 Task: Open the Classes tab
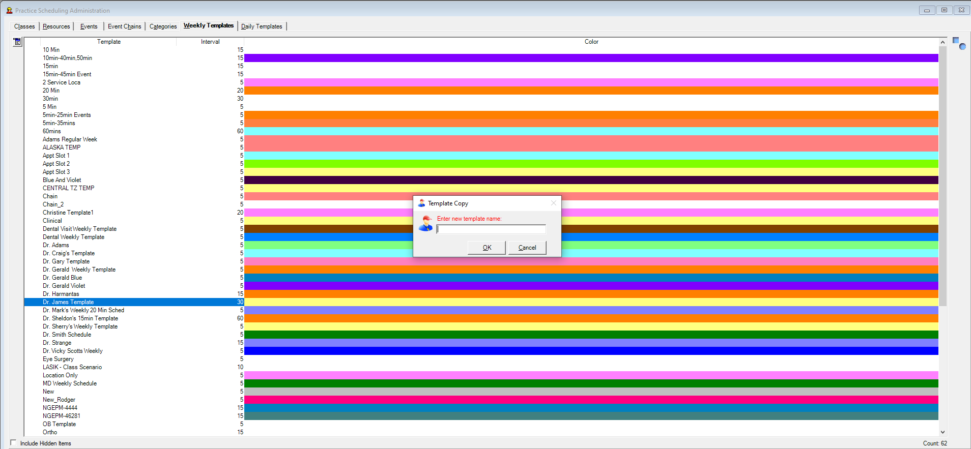tap(24, 26)
